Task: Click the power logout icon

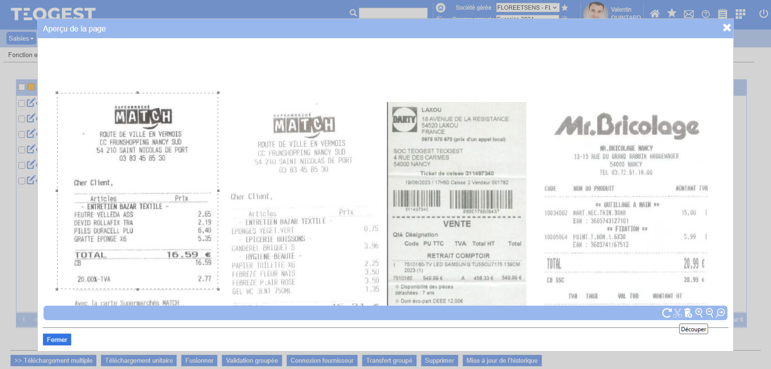Action: tap(763, 14)
